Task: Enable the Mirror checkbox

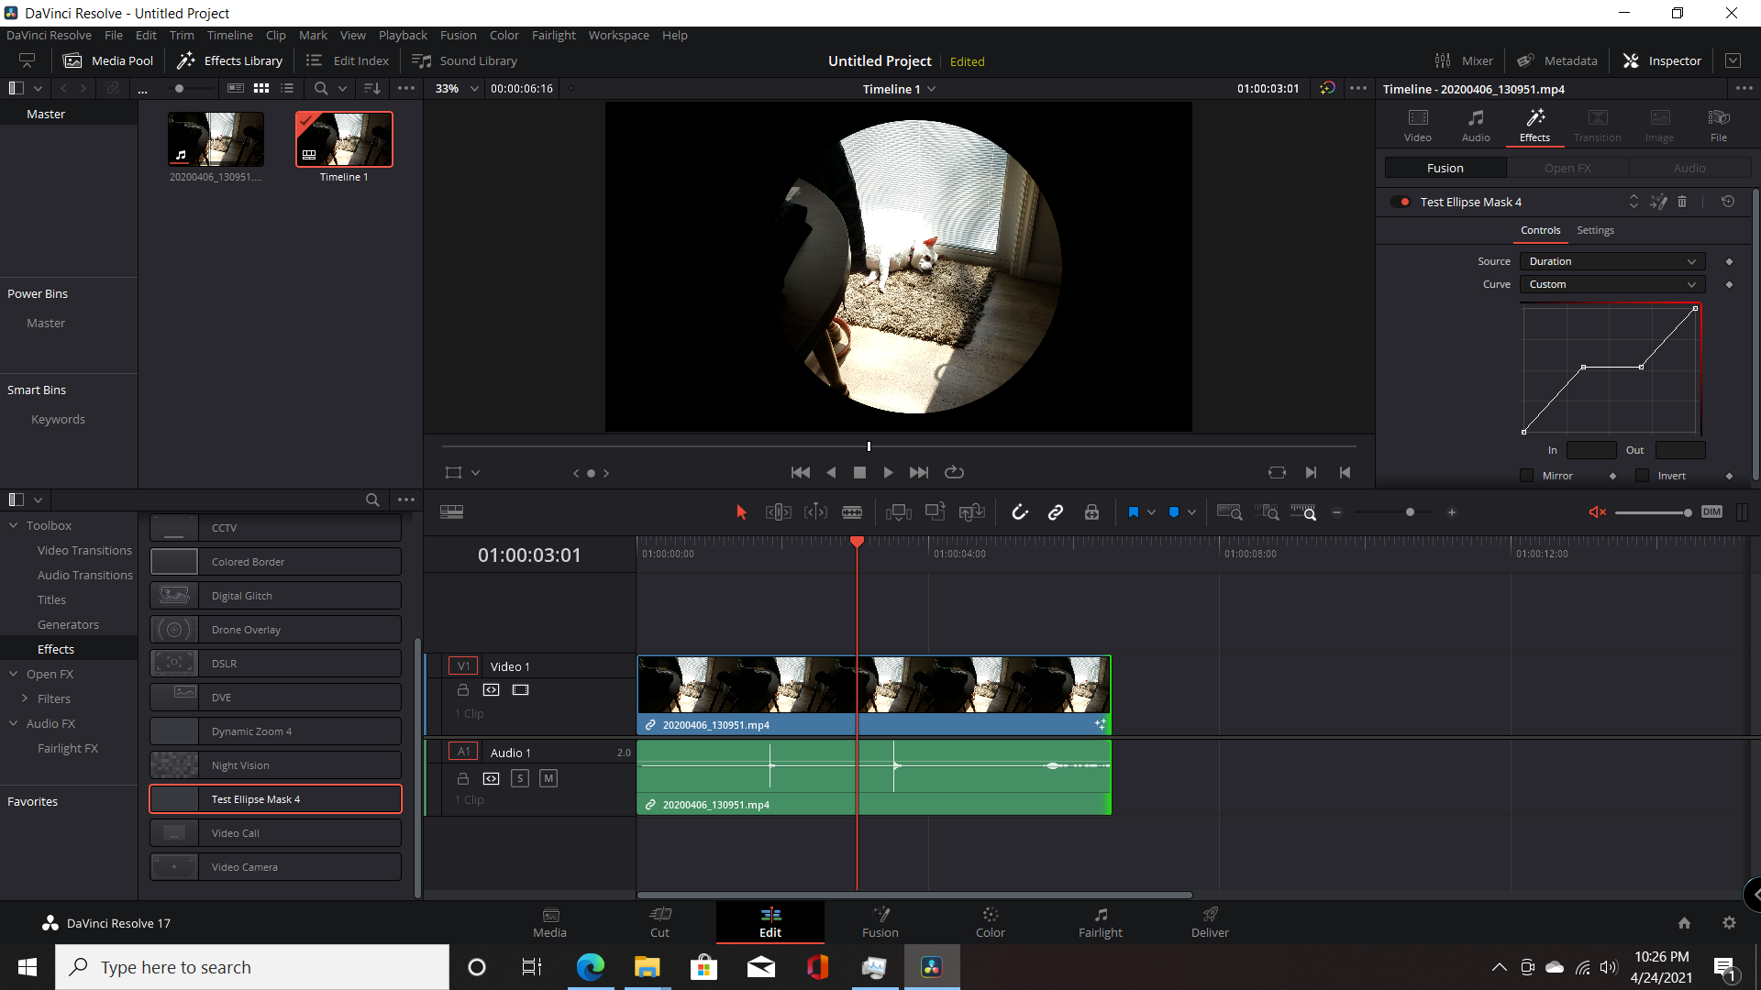Action: point(1526,476)
